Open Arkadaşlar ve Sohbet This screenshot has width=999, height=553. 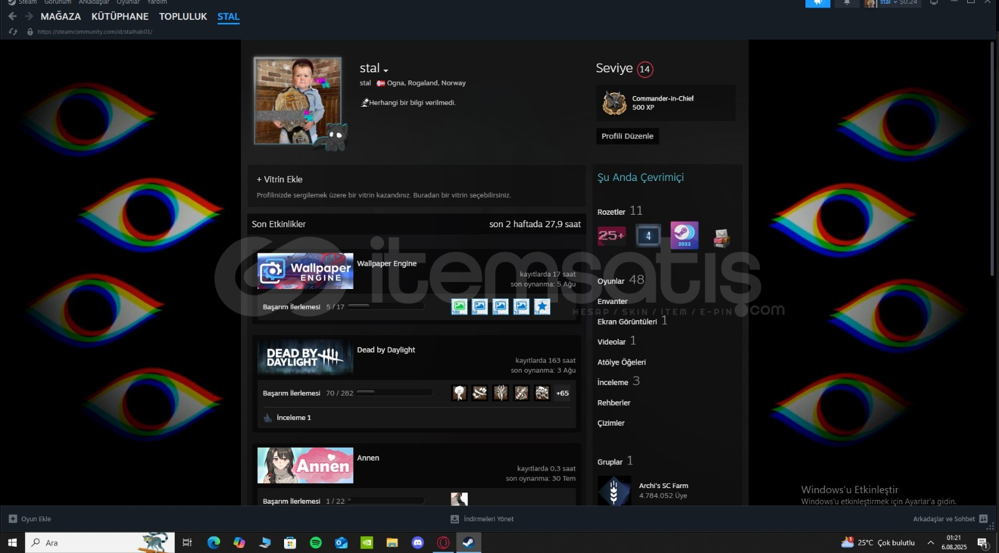pos(950,519)
